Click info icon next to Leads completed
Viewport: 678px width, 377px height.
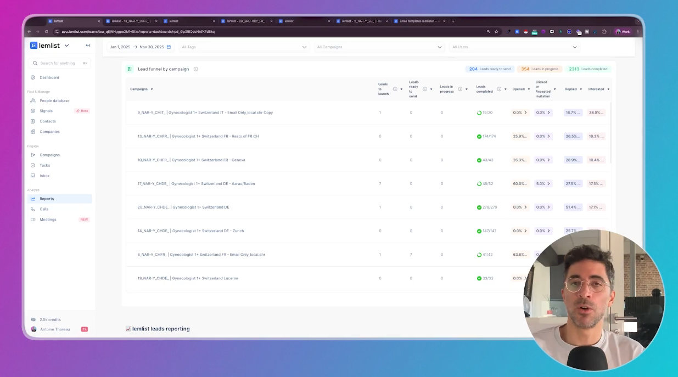499,89
